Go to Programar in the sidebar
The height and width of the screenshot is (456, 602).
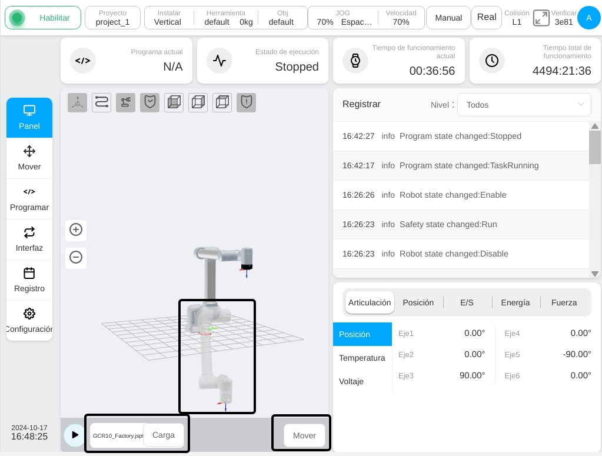29,199
